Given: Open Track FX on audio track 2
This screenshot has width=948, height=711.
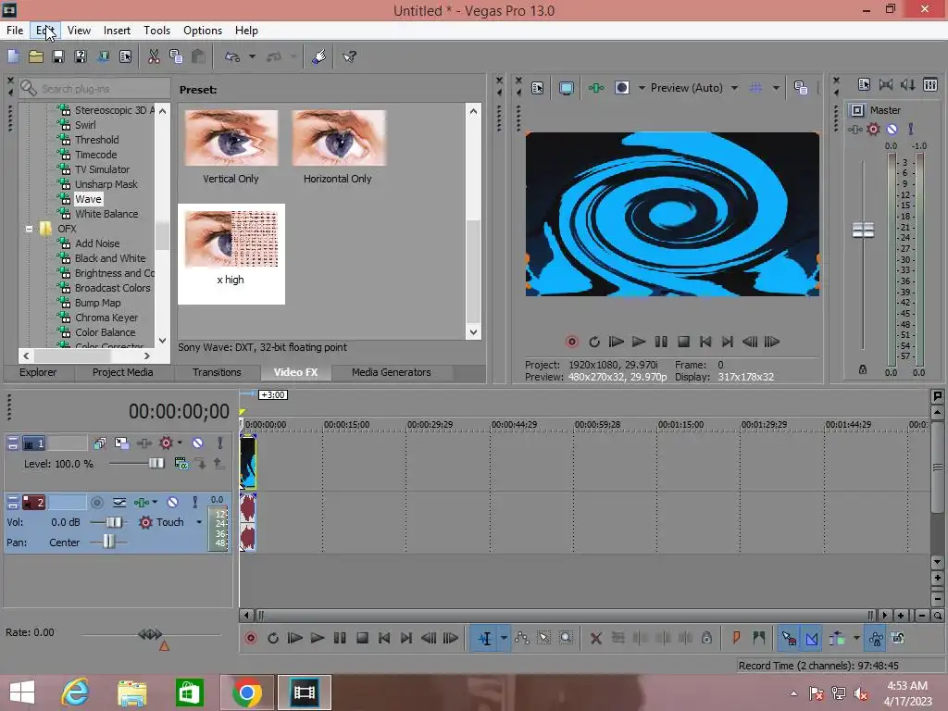Looking at the screenshot, I should [141, 503].
